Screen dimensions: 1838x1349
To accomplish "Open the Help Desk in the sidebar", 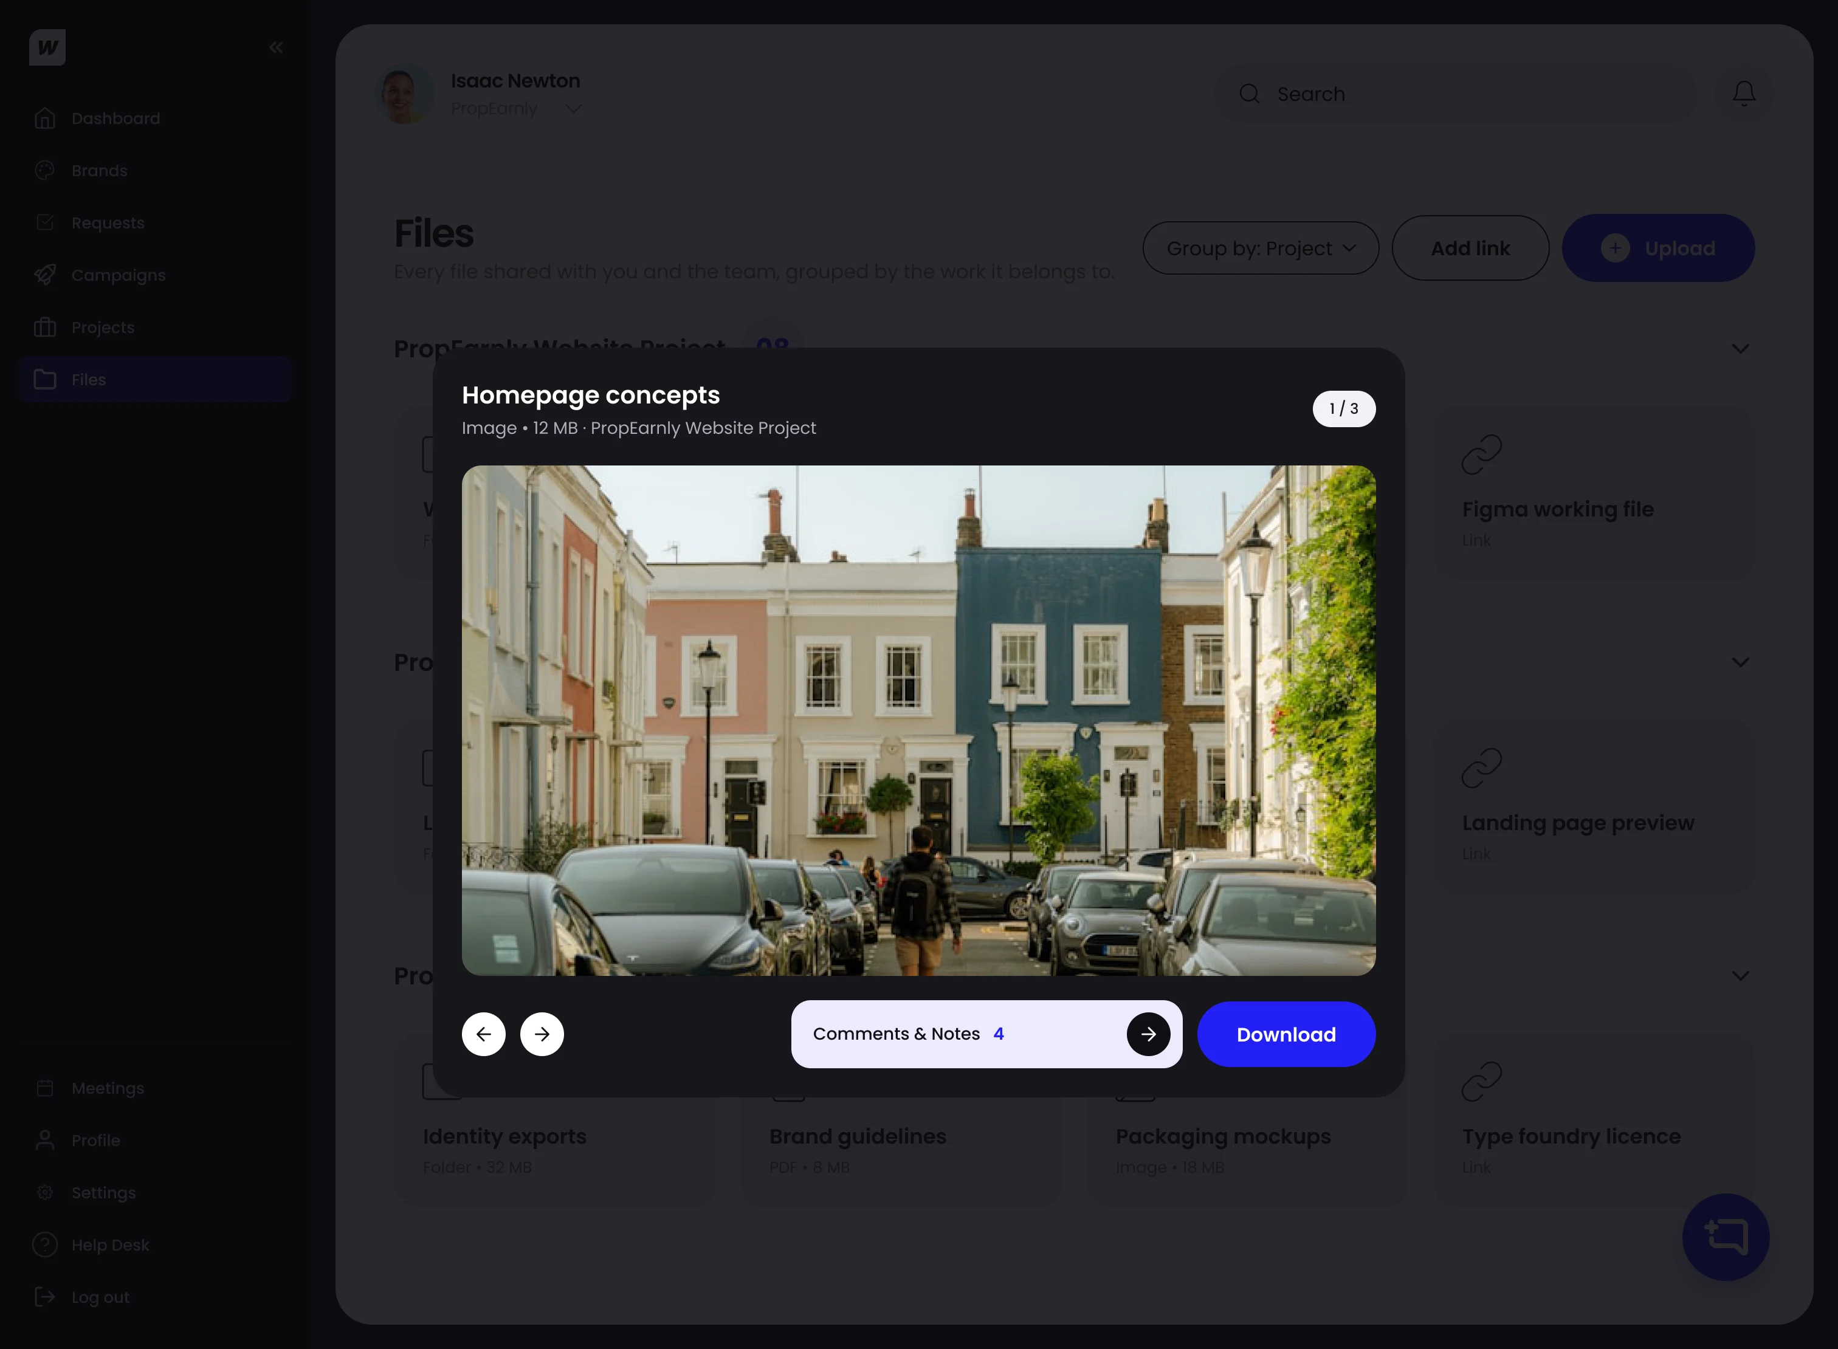I will click(x=155, y=1245).
